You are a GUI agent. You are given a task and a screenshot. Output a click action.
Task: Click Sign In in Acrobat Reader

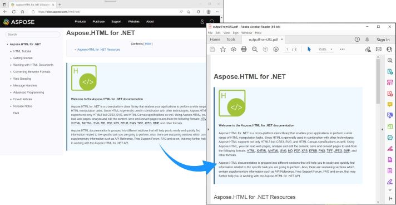click(383, 40)
